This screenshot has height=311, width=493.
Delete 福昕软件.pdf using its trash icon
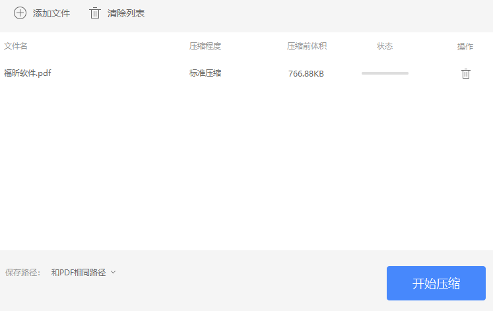[466, 73]
